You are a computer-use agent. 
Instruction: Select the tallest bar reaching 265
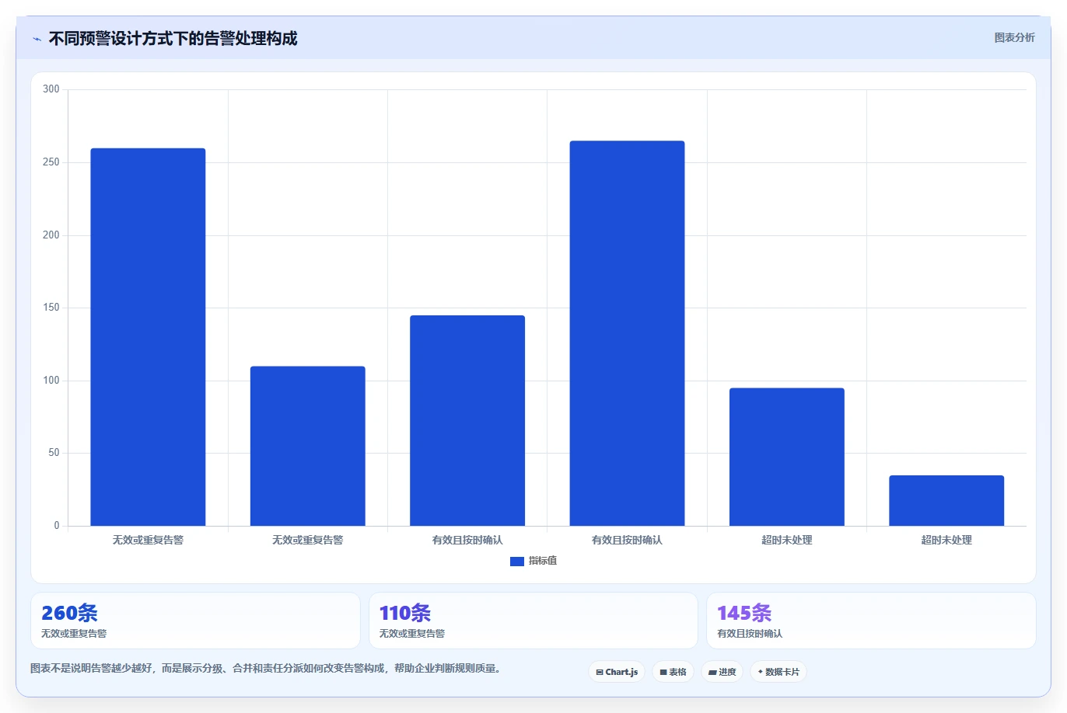coord(627,333)
